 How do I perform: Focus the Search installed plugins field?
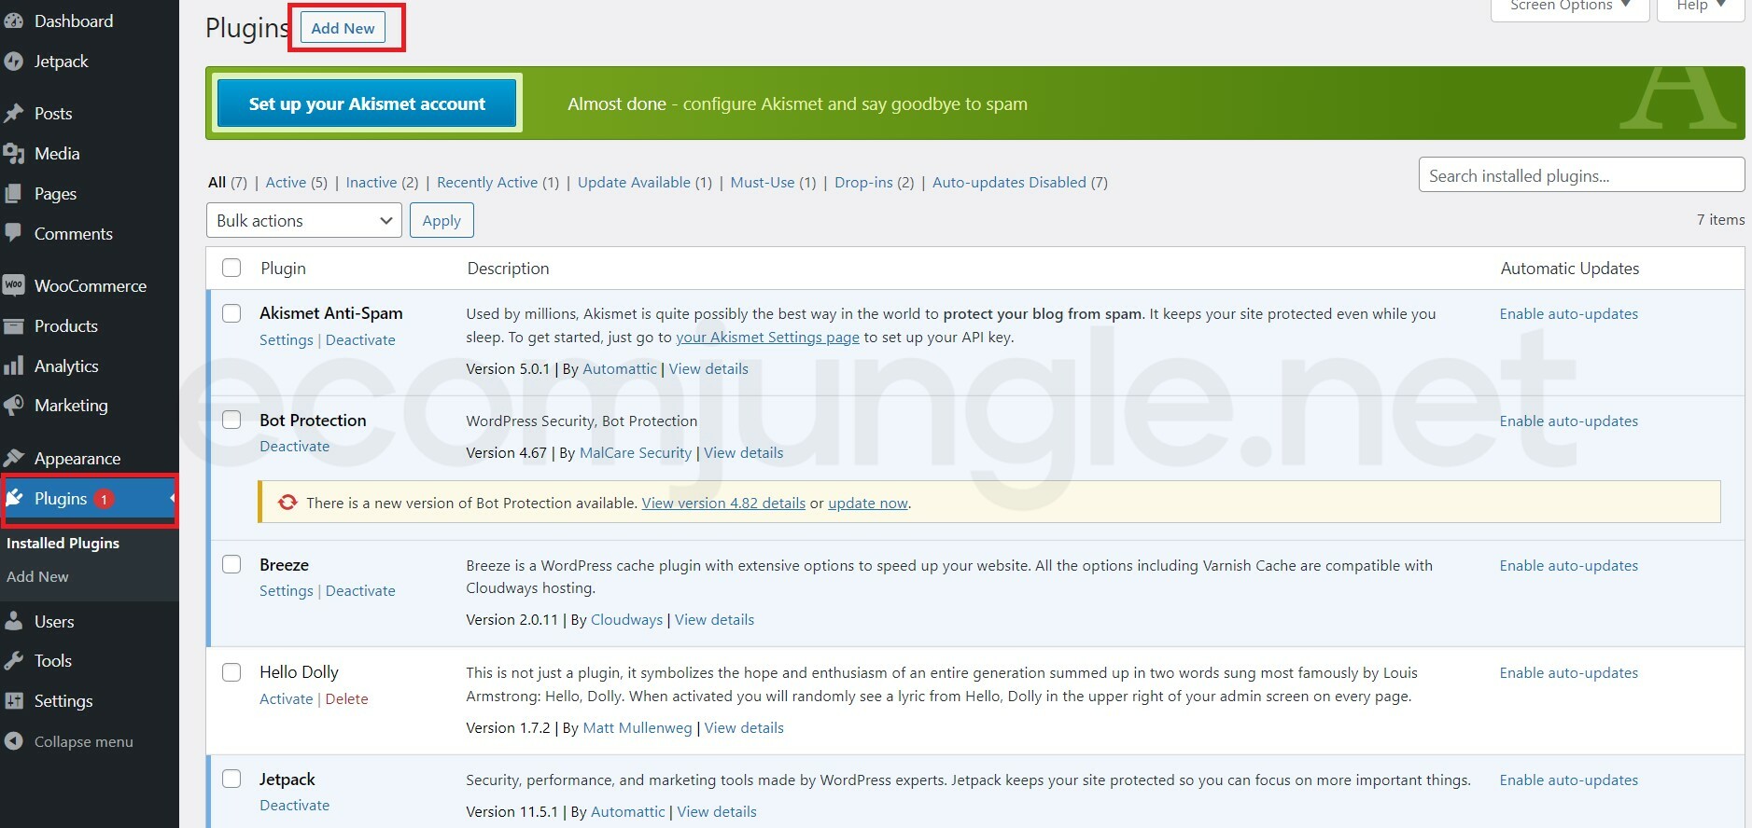click(1581, 175)
